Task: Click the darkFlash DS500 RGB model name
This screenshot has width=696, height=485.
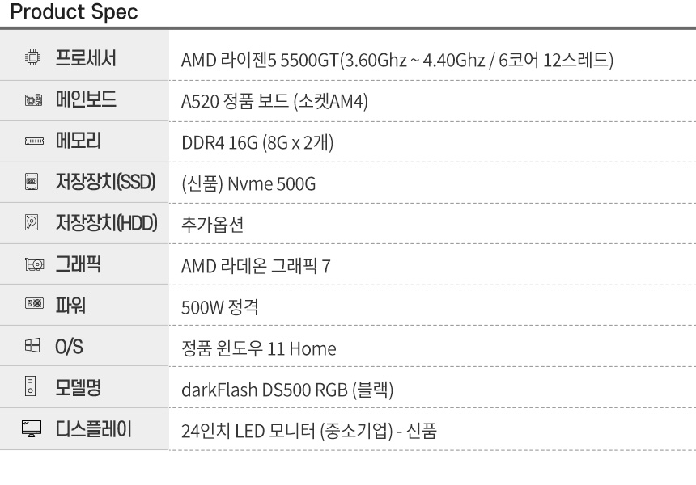Action: pos(287,391)
